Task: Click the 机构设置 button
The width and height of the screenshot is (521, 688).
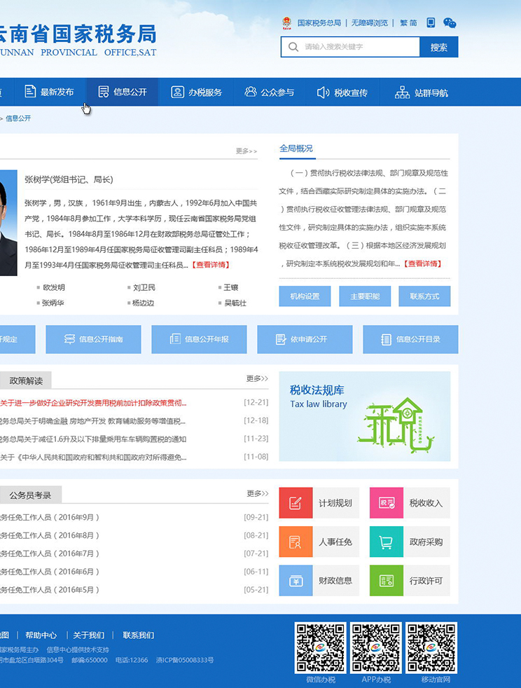Action: click(305, 296)
